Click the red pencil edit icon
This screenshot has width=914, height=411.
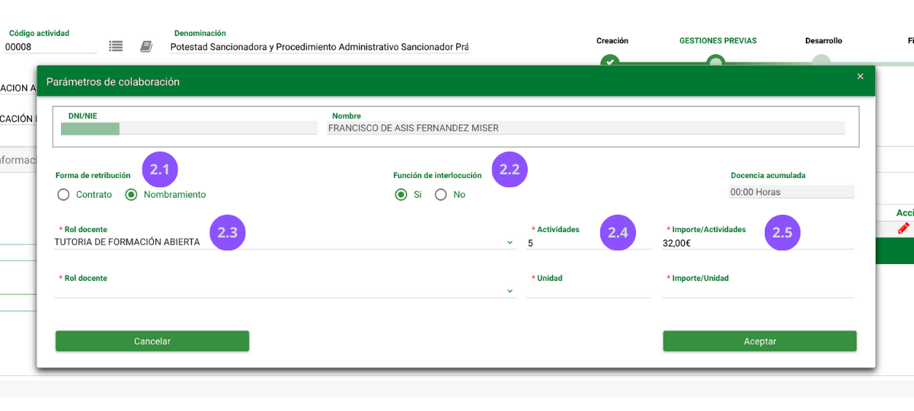(903, 228)
